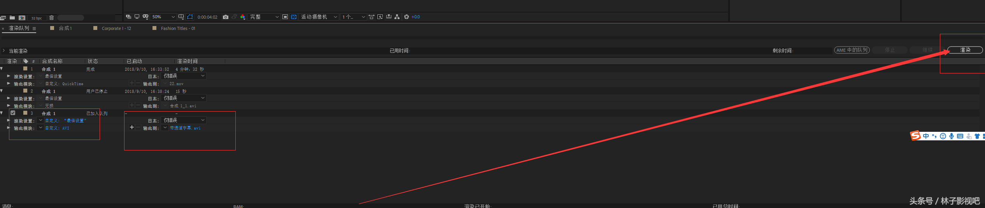Click the label color square of item 1

point(25,68)
